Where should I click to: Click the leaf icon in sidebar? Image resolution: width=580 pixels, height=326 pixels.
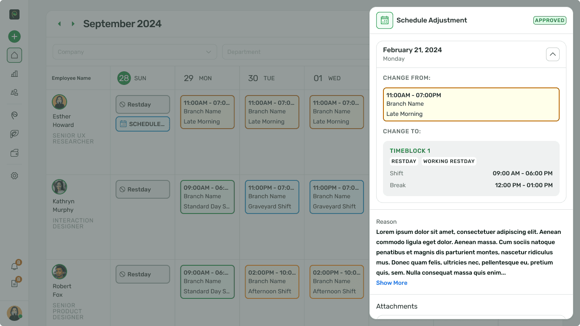(x=14, y=134)
